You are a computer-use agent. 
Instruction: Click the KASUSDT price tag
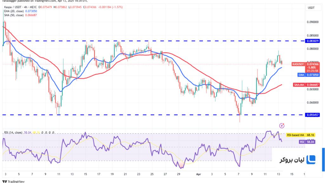click(x=298, y=64)
